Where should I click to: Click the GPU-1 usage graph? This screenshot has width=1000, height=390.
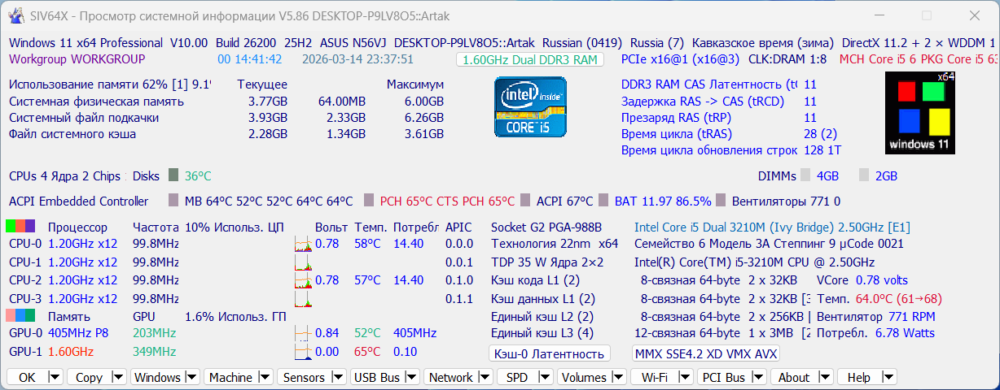tap(304, 352)
